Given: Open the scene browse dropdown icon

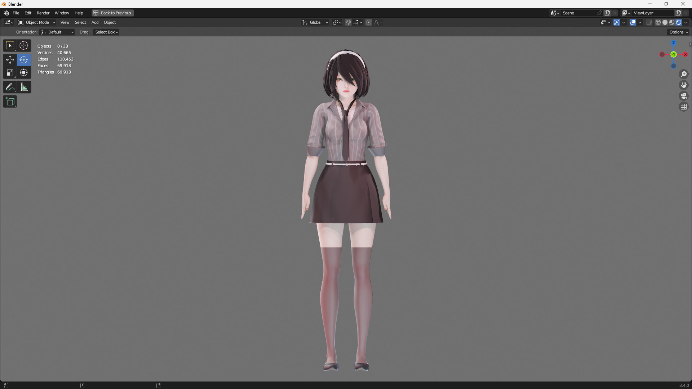Looking at the screenshot, I should [555, 13].
